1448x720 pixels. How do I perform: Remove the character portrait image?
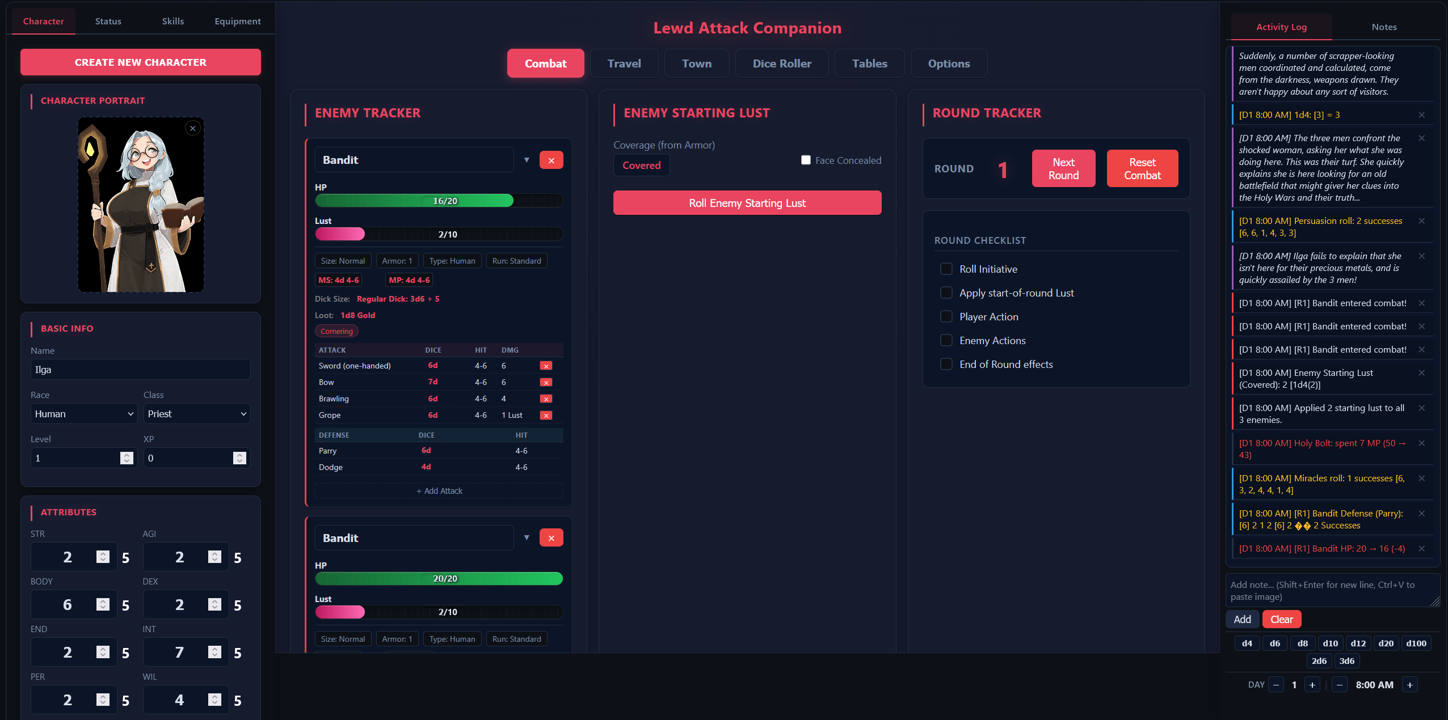coord(193,128)
